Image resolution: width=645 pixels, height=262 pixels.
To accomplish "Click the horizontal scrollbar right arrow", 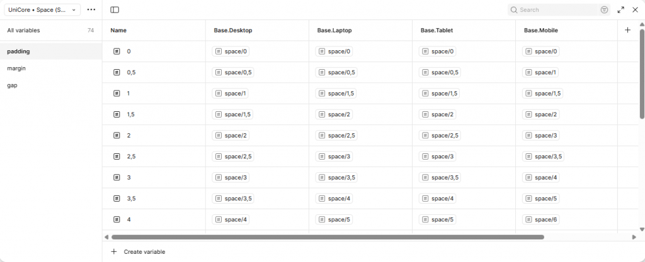I will tap(634, 237).
